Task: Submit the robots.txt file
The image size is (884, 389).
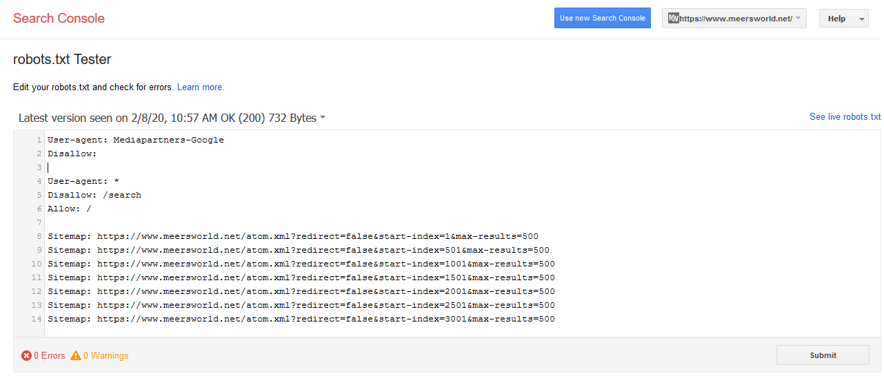Action: click(x=823, y=355)
